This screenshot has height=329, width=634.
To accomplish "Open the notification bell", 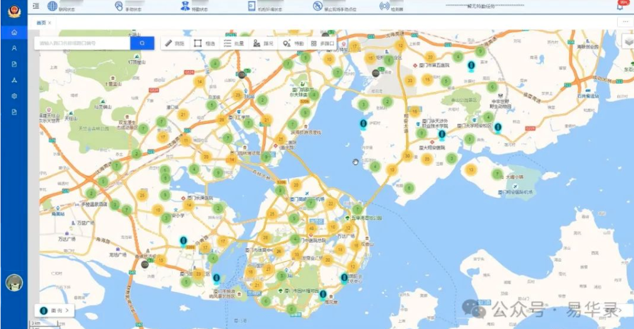I will [620, 6].
